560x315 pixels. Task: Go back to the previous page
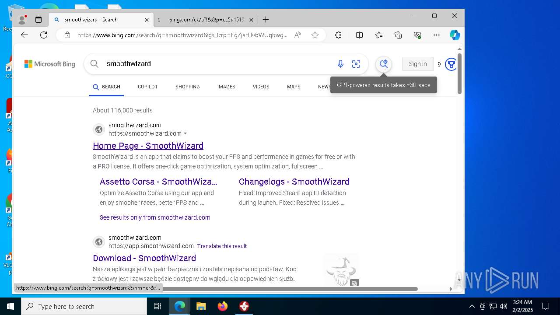[x=24, y=35]
